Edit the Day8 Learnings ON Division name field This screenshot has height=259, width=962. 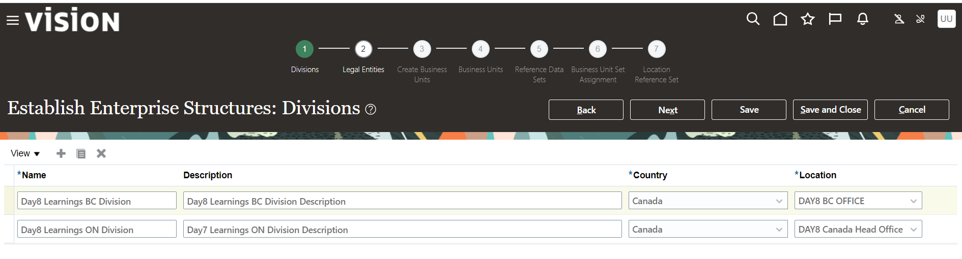97,230
